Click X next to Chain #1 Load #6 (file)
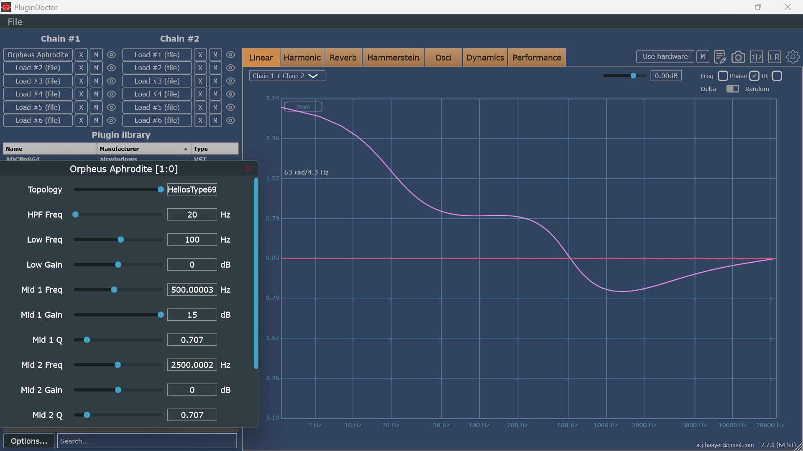Screen dimensions: 803x451 (81, 120)
